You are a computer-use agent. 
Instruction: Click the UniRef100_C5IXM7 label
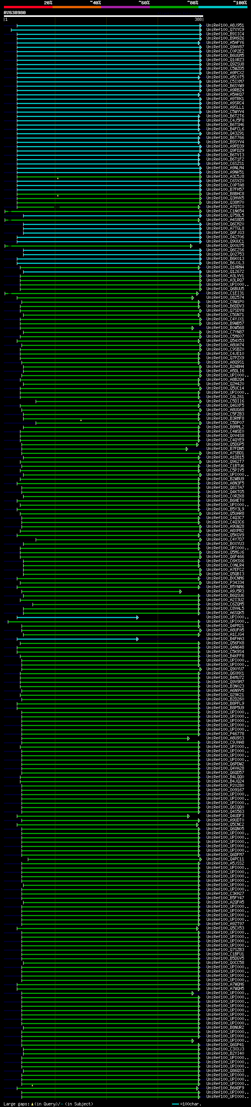point(225,81)
